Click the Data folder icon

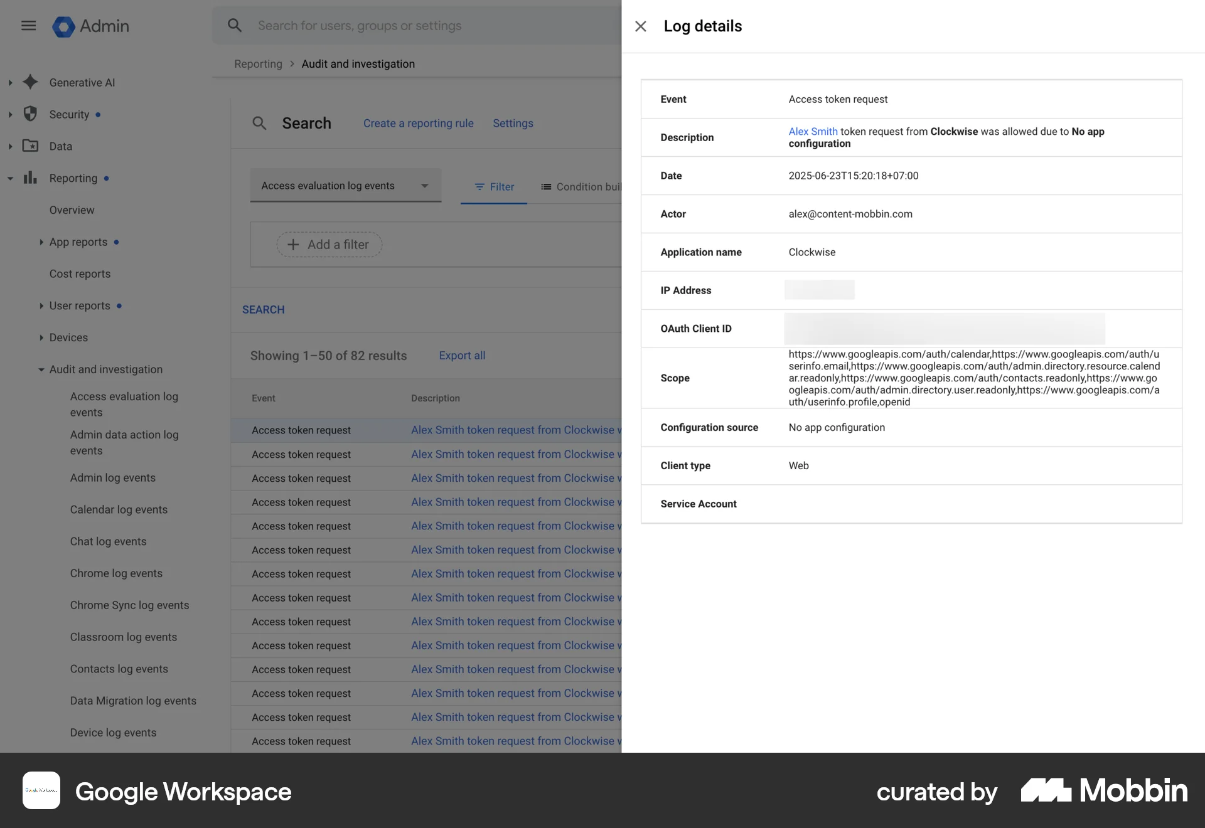pos(30,146)
